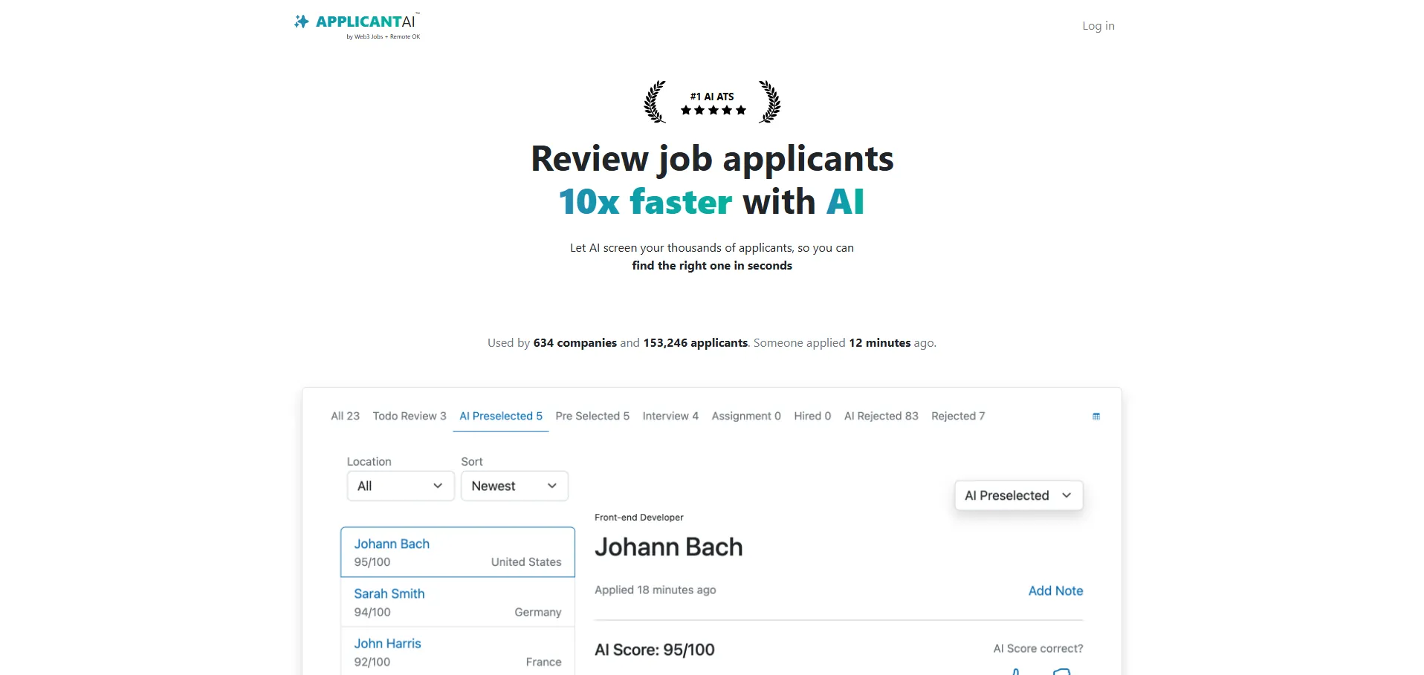Click the five-star rating under #1 AI ATS
This screenshot has width=1424, height=675.
click(x=713, y=111)
